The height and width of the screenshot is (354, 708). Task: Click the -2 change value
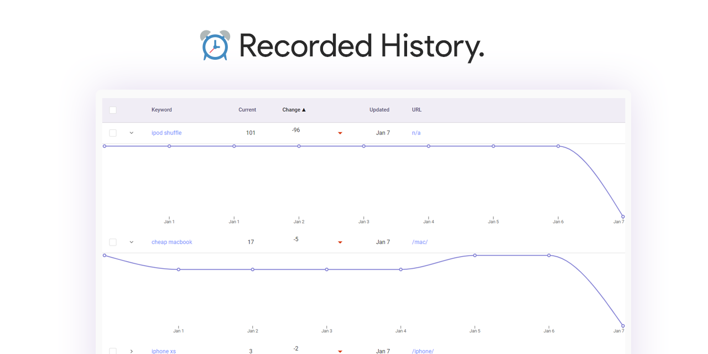[296, 348]
